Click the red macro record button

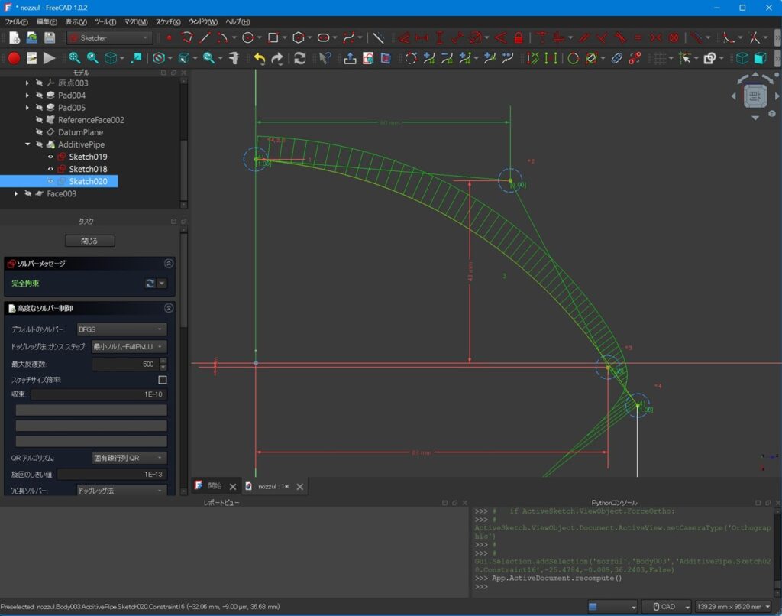(14, 58)
